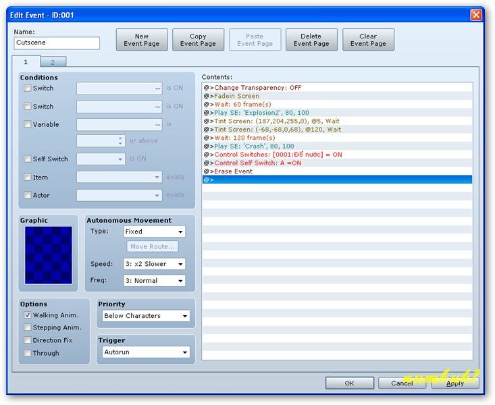This screenshot has width=495, height=405.
Task: Select the Play SE 'Explosion2' command
Action: click(337, 113)
